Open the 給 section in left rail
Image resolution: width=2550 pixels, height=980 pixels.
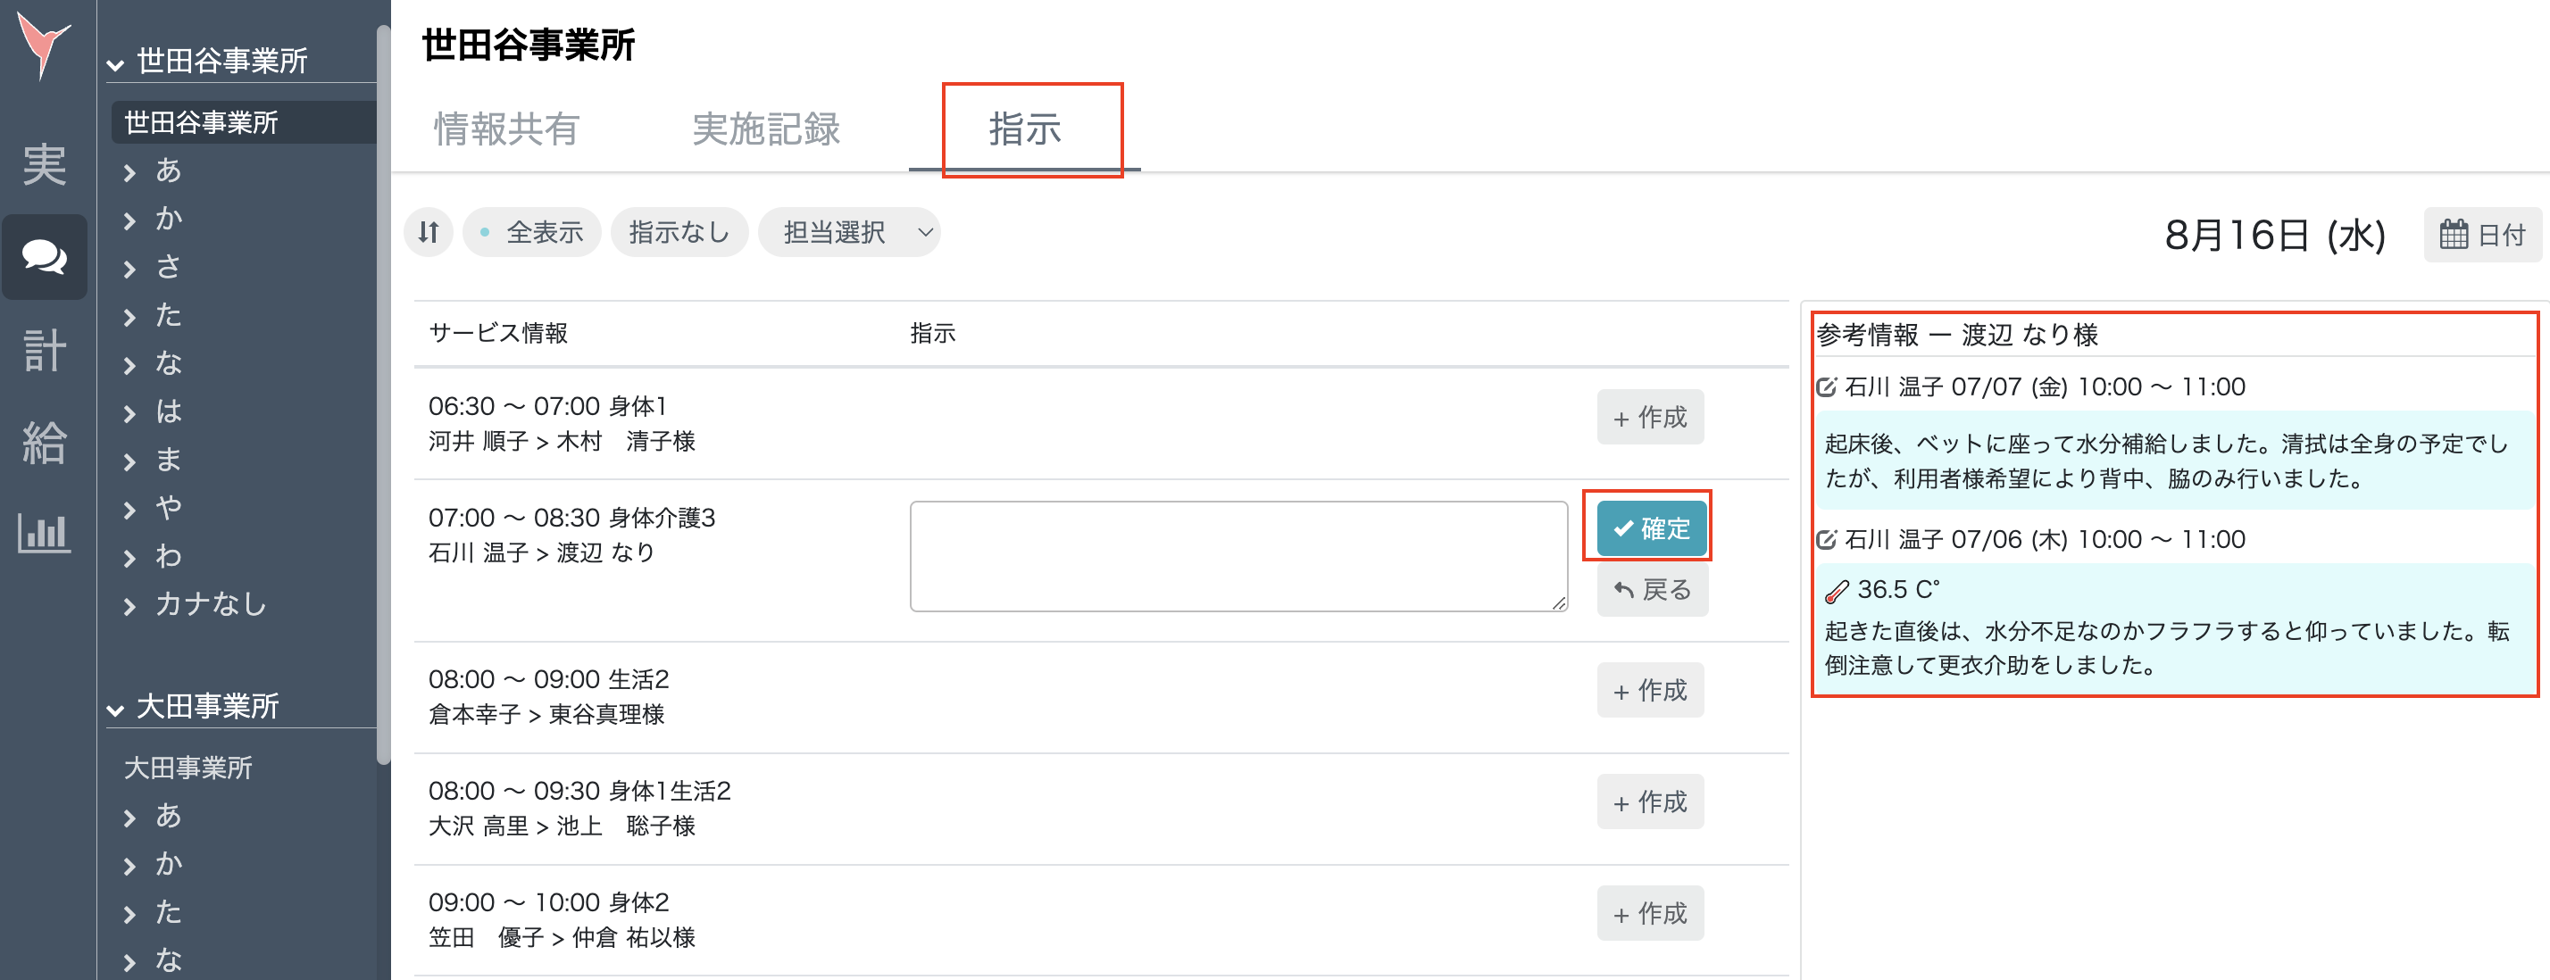point(44,443)
